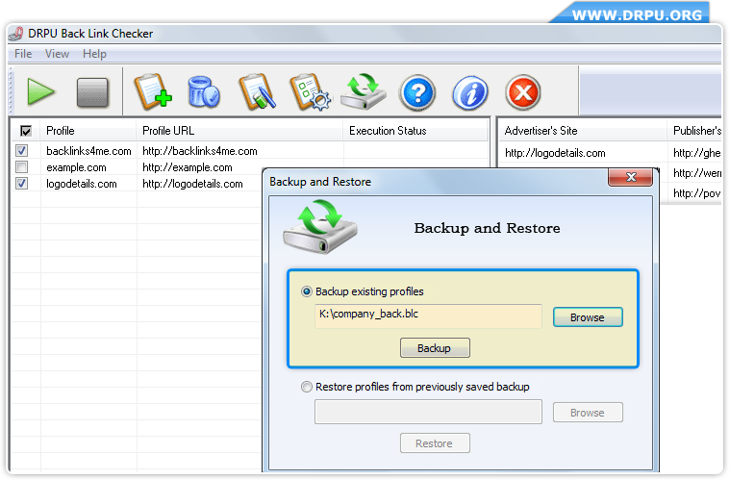
Task: Click Browse next to backup file path
Action: [588, 317]
